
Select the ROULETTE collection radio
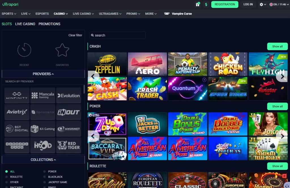pyautogui.click(x=7, y=177)
